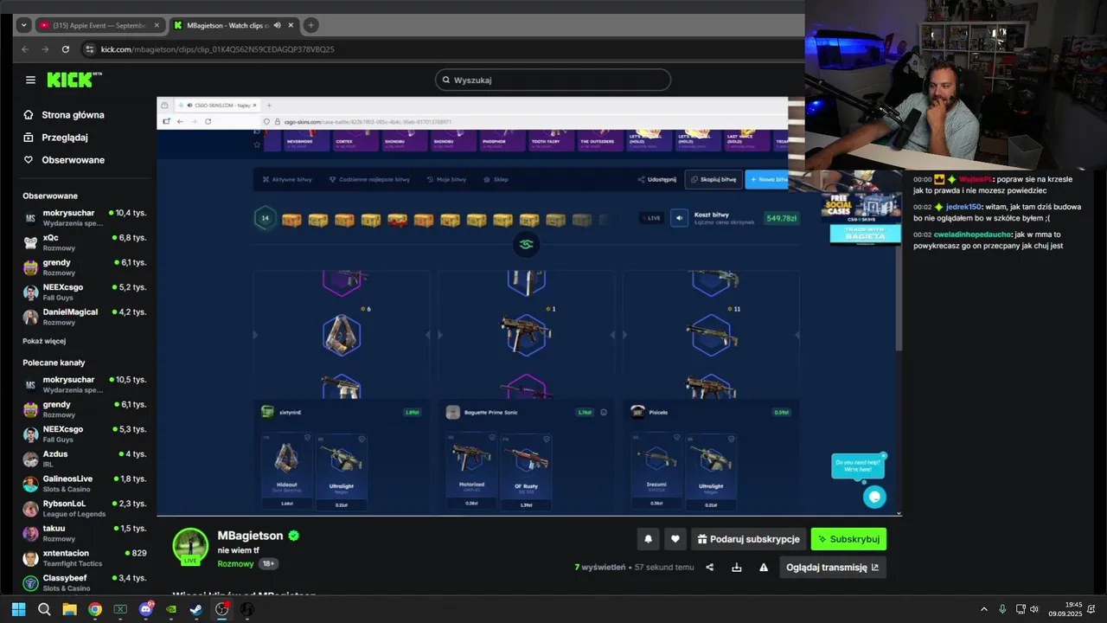Viewport: 1107px width, 623px height.
Task: Open the takuu recommended channel
Action: tap(84, 532)
